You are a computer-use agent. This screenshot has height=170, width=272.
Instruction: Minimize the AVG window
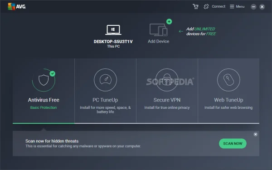coord(253,7)
